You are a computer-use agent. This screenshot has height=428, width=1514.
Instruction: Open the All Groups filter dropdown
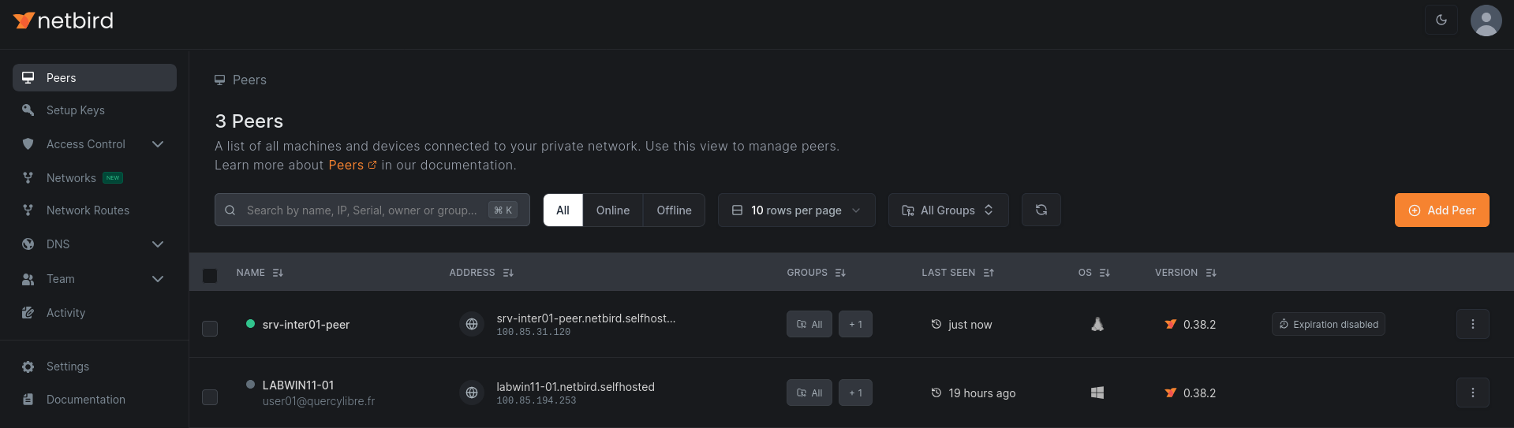pos(948,210)
